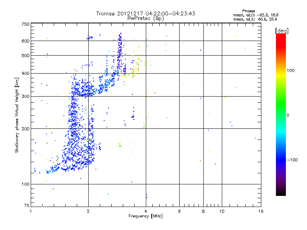Click the x-axis tick label '4'

tap(146, 211)
